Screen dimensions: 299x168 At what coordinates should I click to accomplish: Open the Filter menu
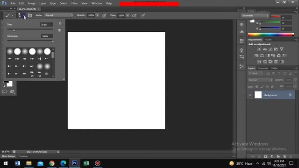pyautogui.click(x=74, y=3)
